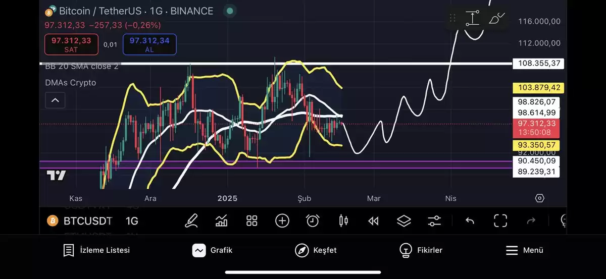Select the BB 20 SMA close 2 indicator
The image size is (606, 279).
(x=81, y=66)
